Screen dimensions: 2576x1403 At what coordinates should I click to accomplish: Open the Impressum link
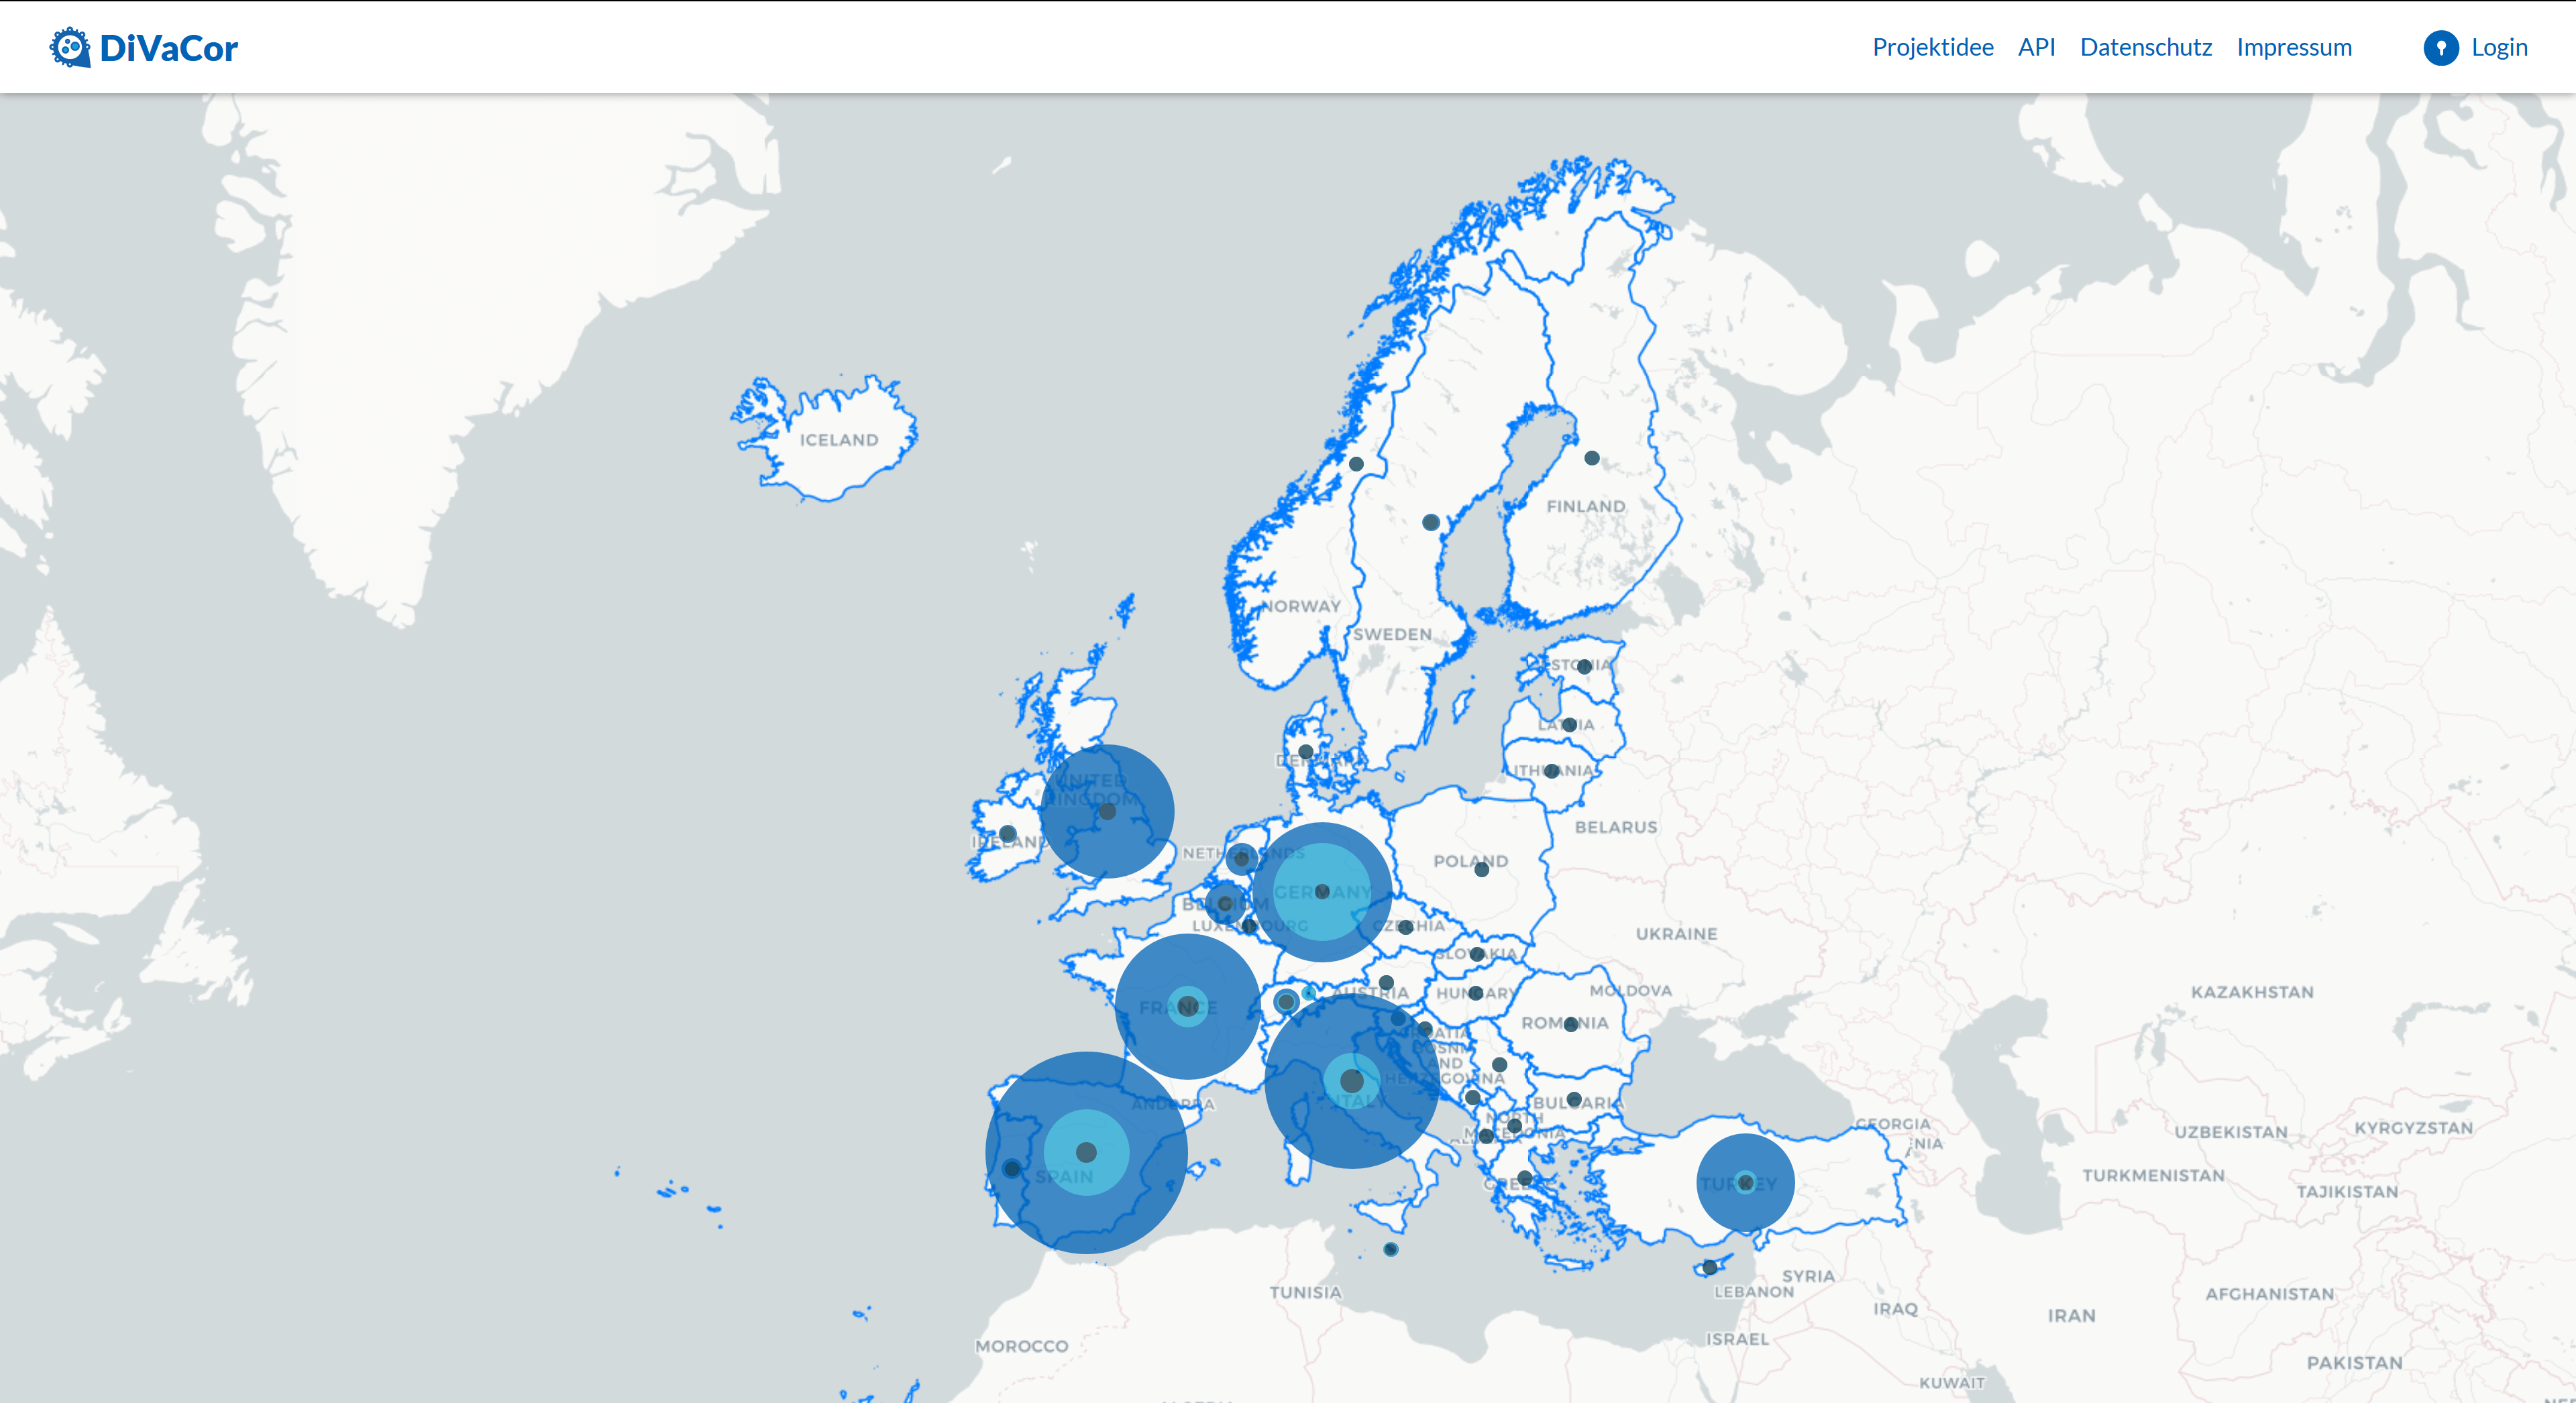pyautogui.click(x=2293, y=47)
